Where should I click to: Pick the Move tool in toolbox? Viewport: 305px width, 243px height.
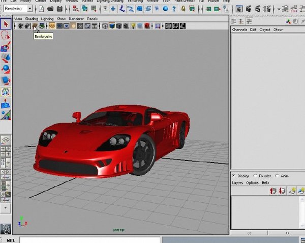click(6, 58)
